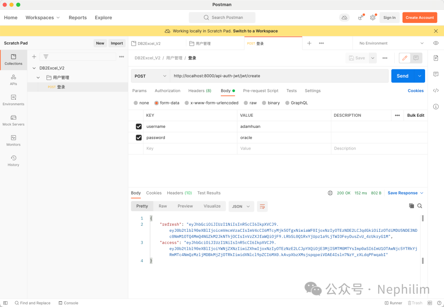Open the settings gear icon

click(372, 18)
